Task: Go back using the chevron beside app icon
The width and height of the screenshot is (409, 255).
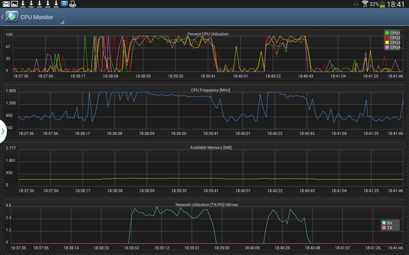Action: point(3,17)
